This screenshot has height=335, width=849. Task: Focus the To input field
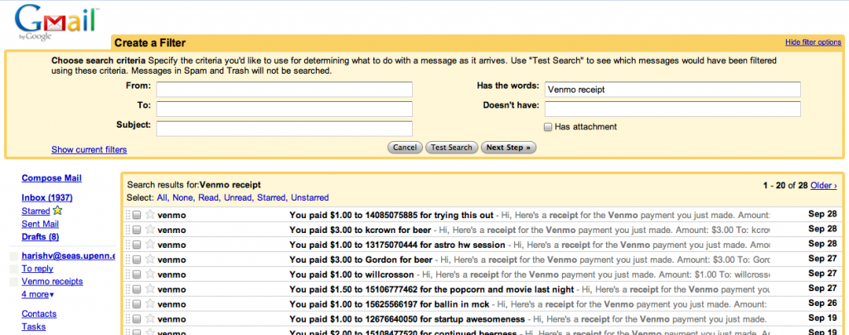click(284, 109)
